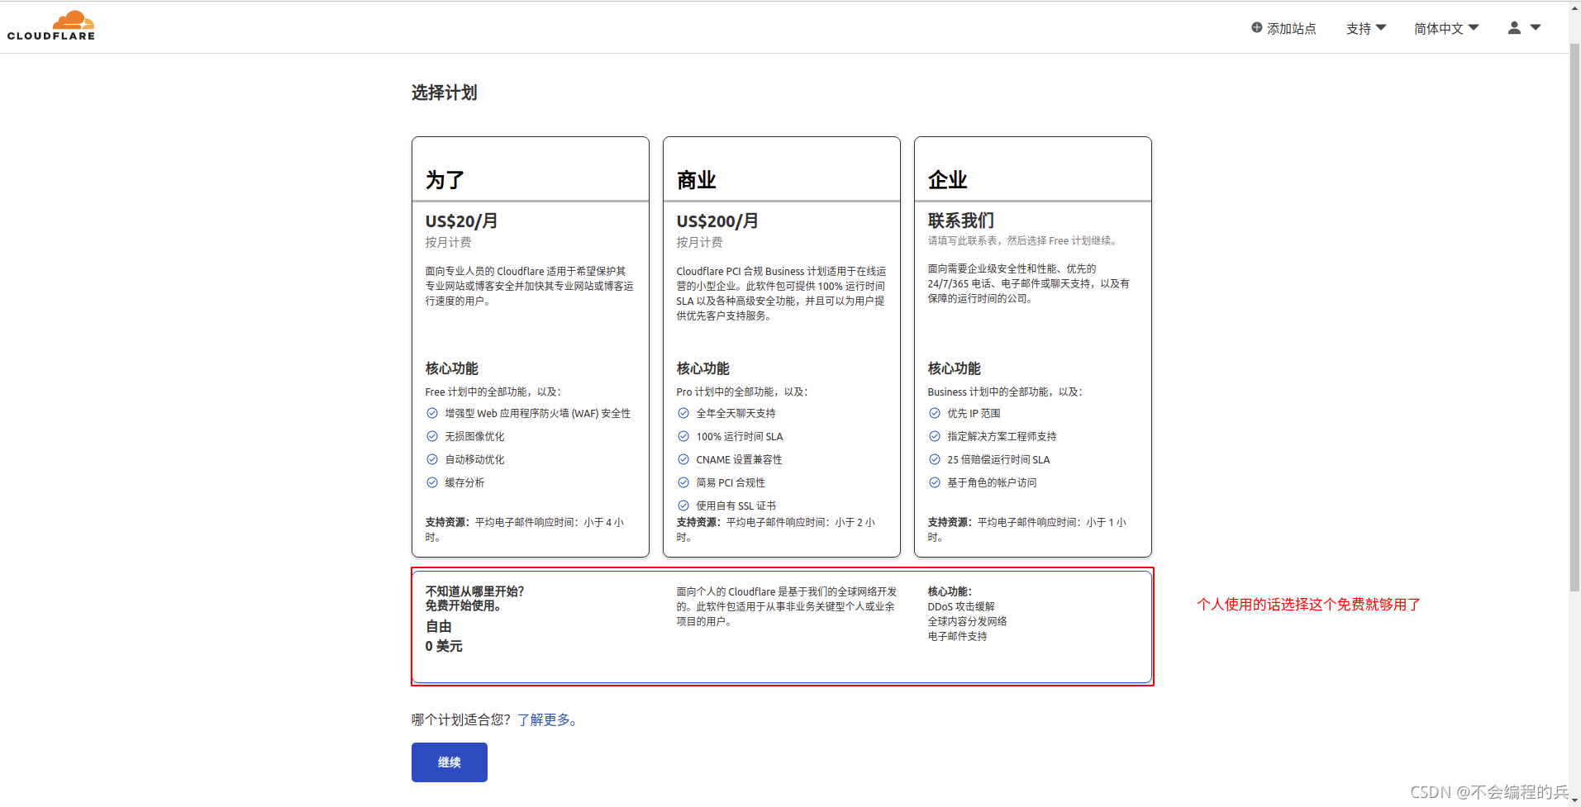Viewport: 1581px width, 807px height.
Task: Click 电子邮件支持 feature text
Action: pyautogui.click(x=957, y=636)
